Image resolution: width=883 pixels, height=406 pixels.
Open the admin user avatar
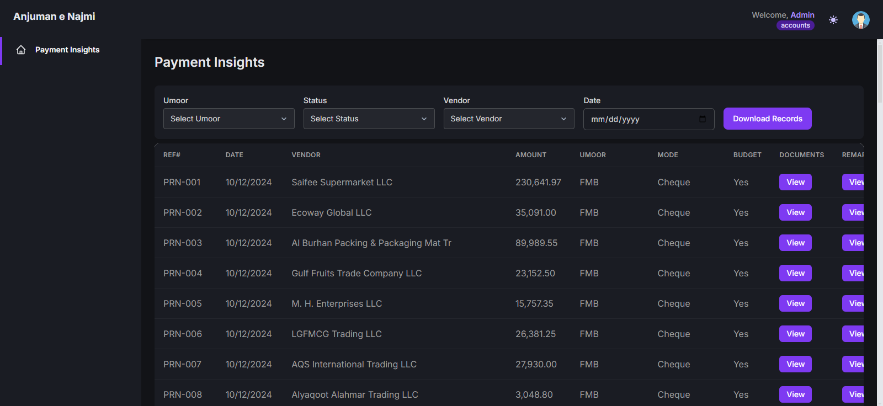tap(860, 20)
